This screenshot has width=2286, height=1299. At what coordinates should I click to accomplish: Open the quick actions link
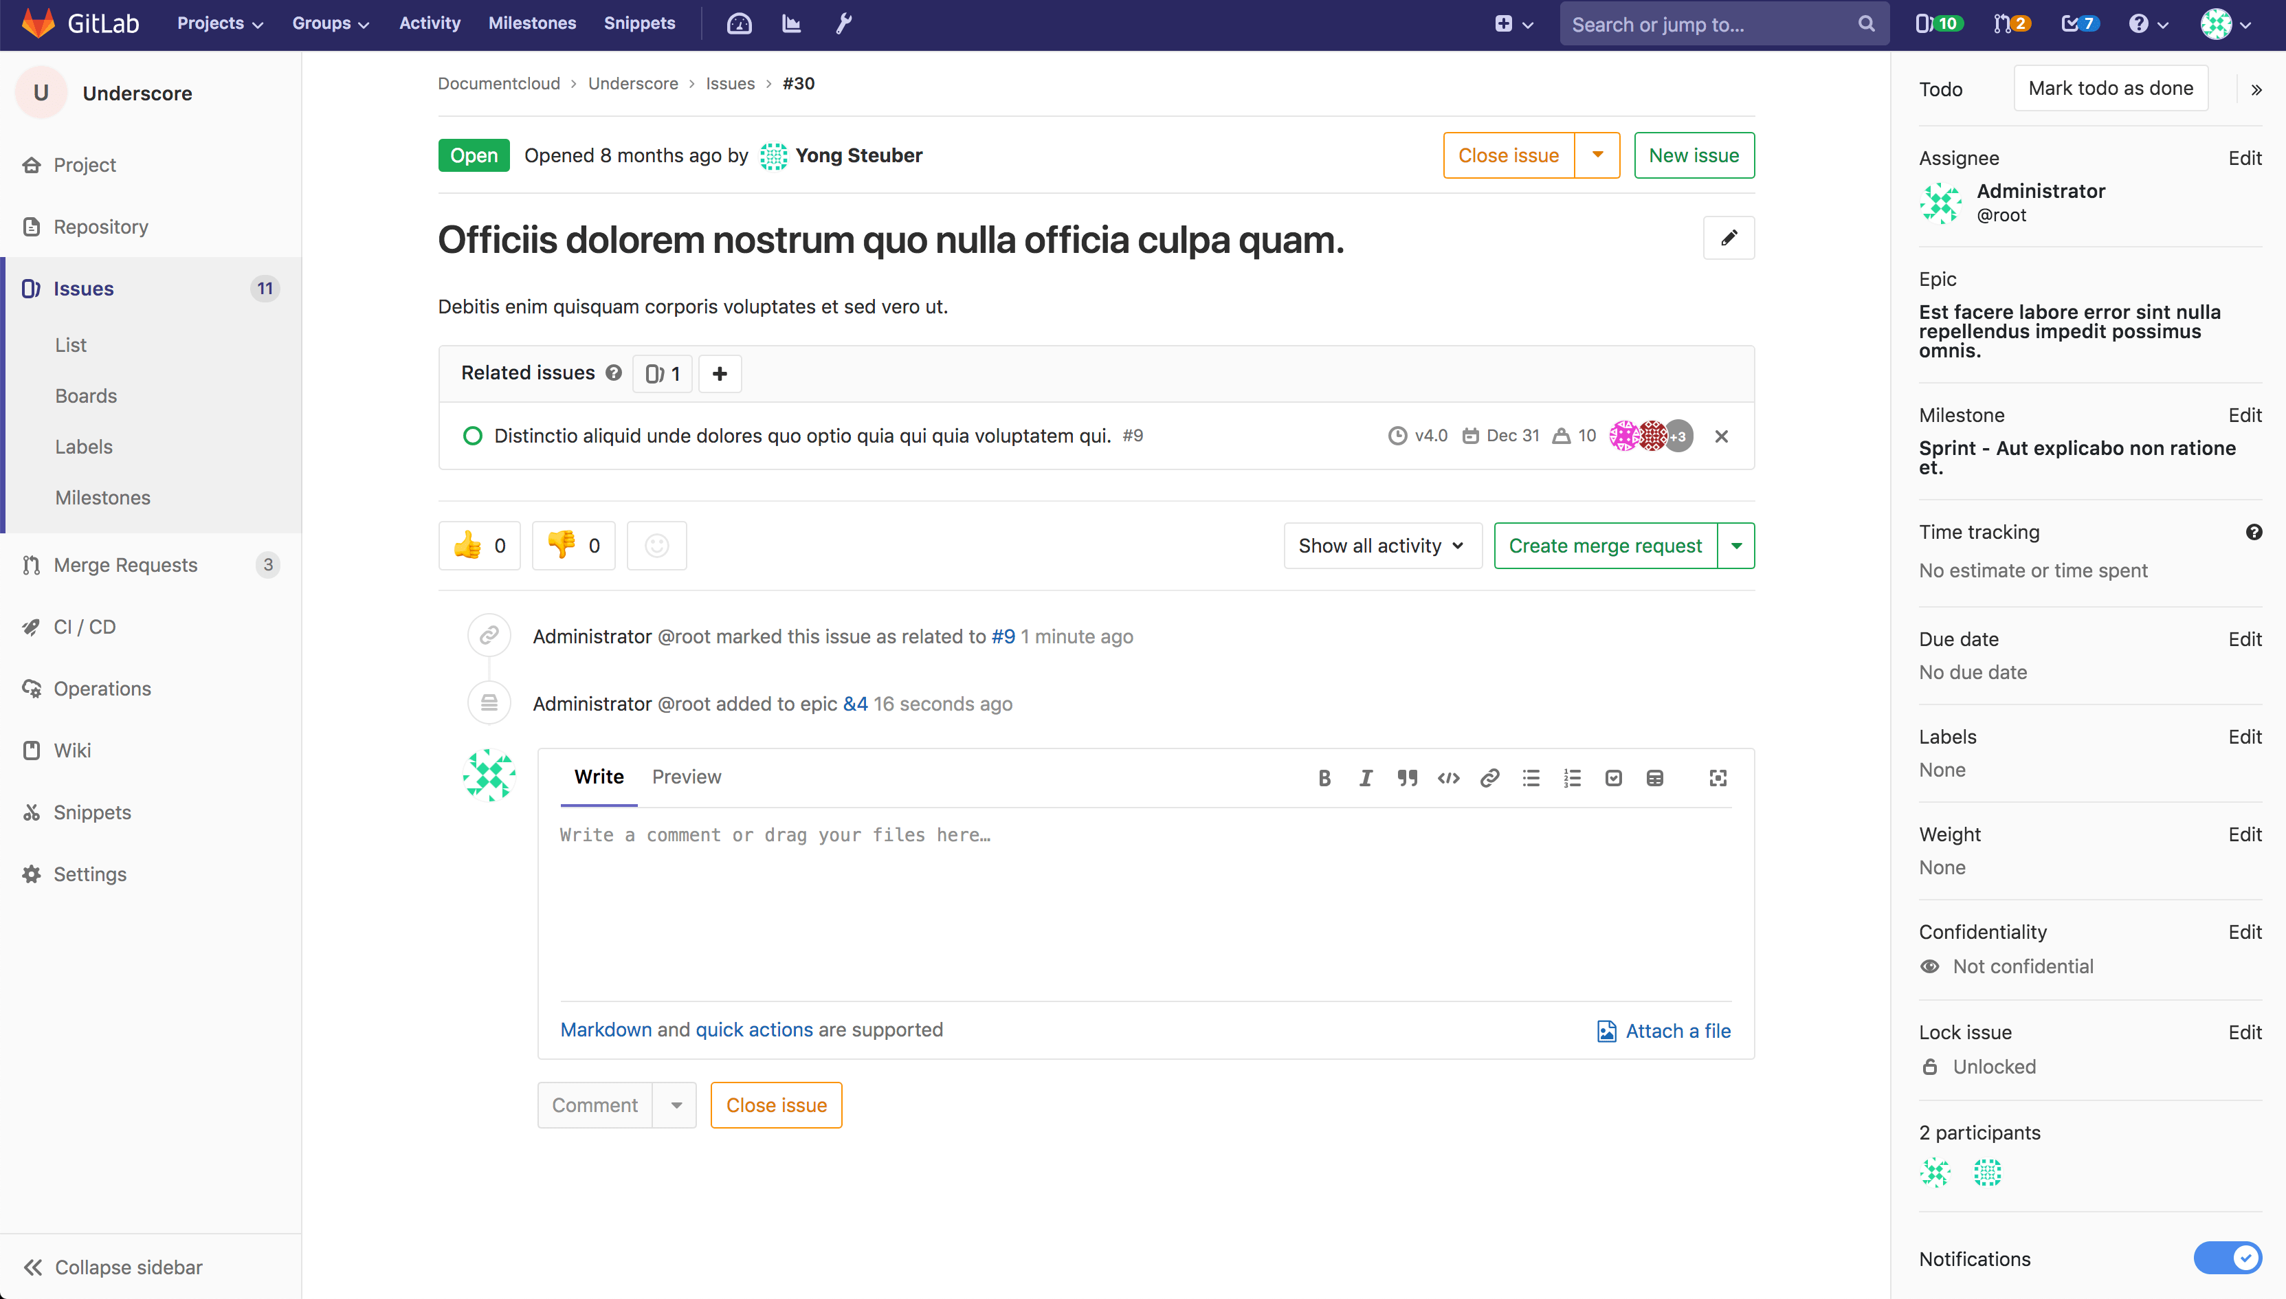click(x=754, y=1030)
